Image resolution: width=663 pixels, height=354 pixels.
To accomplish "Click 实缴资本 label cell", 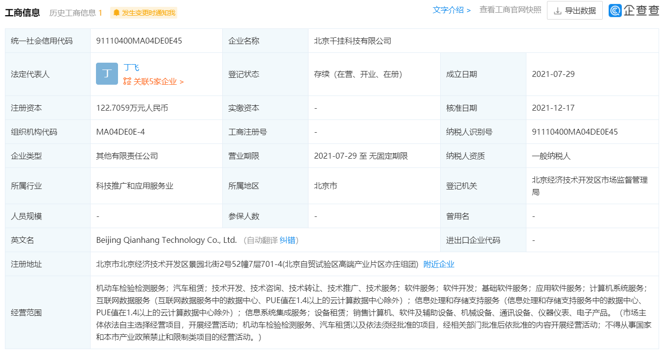I will [x=265, y=108].
